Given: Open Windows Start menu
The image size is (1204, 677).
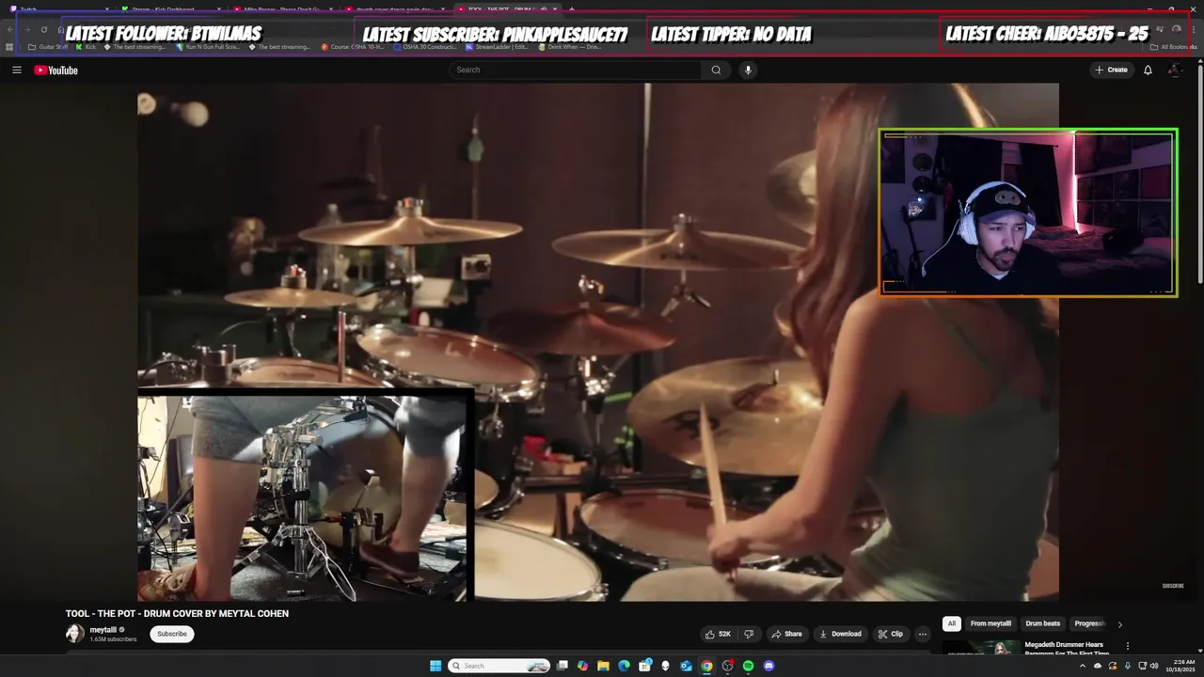Looking at the screenshot, I should point(436,666).
